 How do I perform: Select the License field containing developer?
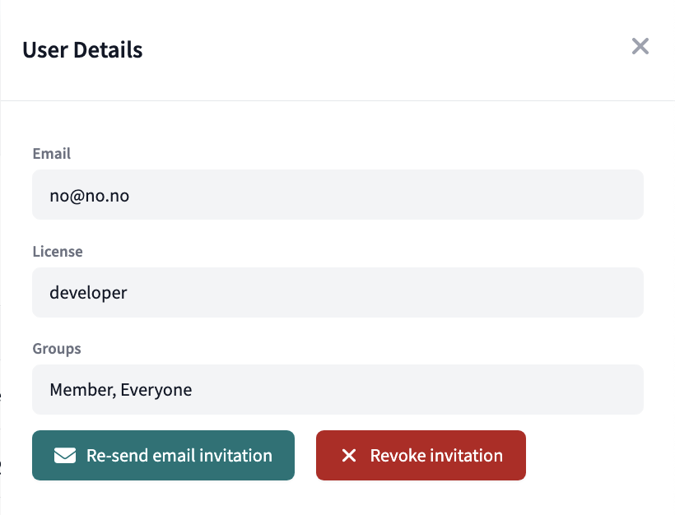pos(337,292)
